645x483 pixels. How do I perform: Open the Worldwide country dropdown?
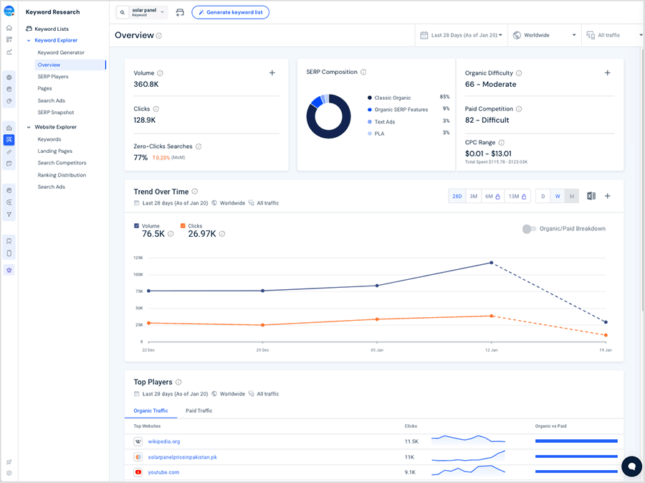coord(544,35)
